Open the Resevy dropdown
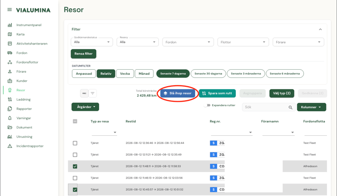 tap(137, 42)
